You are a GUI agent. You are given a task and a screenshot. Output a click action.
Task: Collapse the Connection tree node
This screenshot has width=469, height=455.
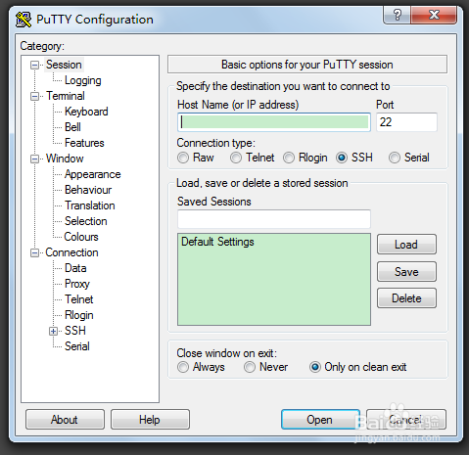pyautogui.click(x=34, y=252)
